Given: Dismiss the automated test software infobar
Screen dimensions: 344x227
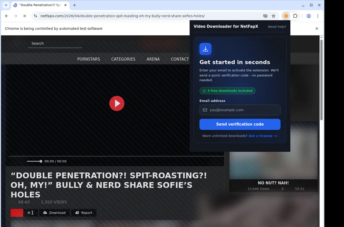Looking at the screenshot, I should (317, 29).
